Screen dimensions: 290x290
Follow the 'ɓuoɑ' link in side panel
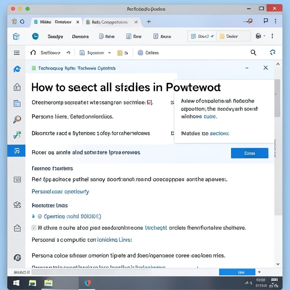coord(210,116)
